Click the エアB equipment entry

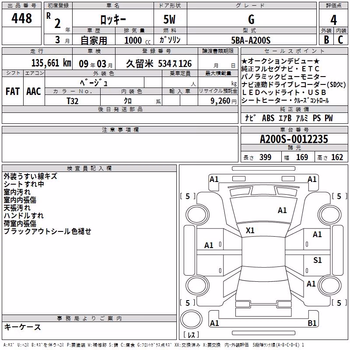(285, 118)
